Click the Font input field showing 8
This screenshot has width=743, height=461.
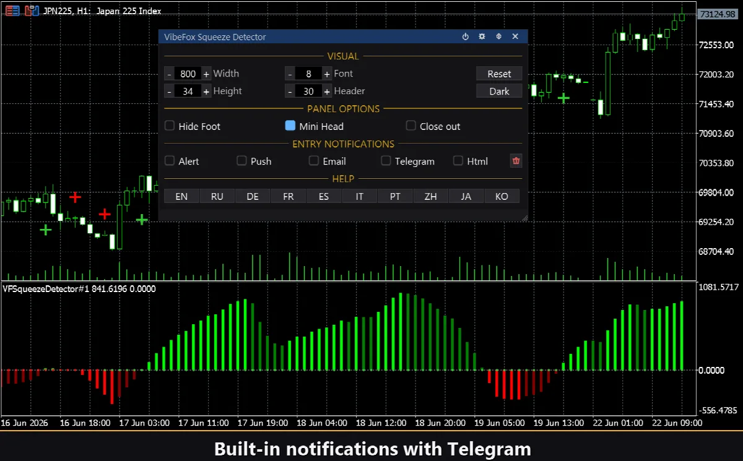(x=308, y=74)
